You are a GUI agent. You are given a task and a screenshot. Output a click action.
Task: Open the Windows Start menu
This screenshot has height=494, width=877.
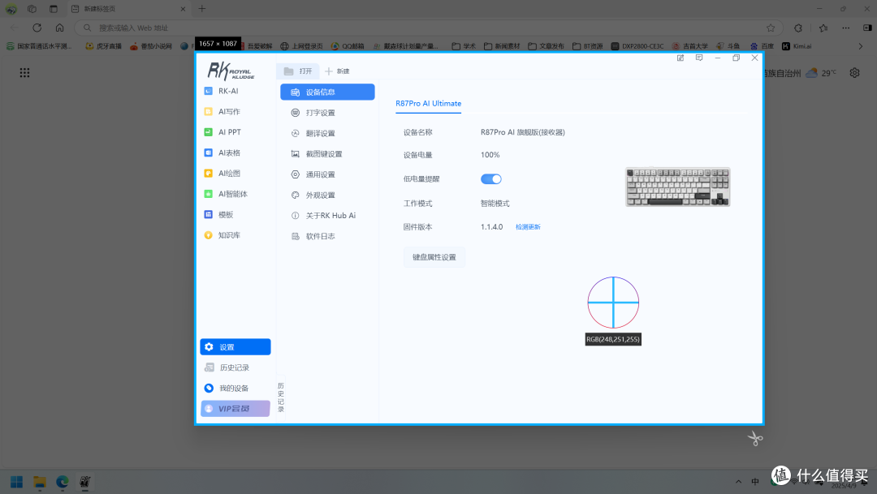17,482
